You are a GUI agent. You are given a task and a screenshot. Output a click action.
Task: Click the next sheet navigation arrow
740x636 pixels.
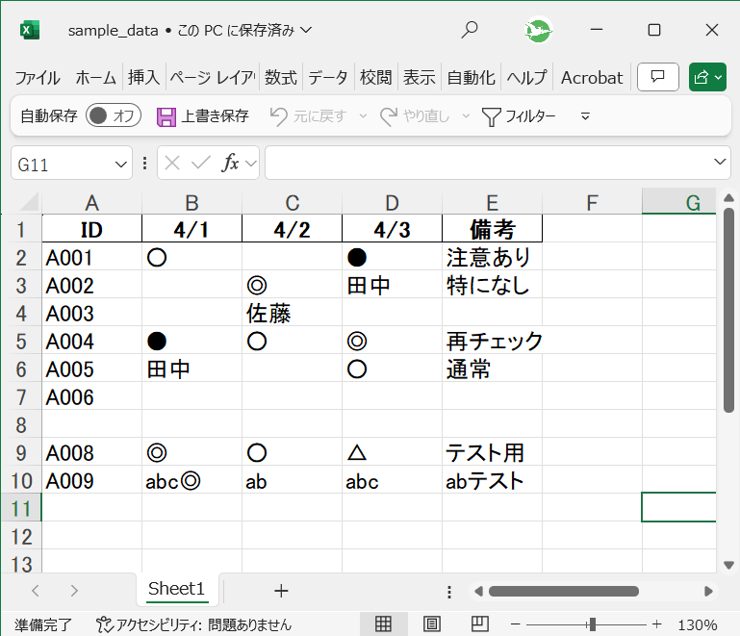(x=74, y=591)
